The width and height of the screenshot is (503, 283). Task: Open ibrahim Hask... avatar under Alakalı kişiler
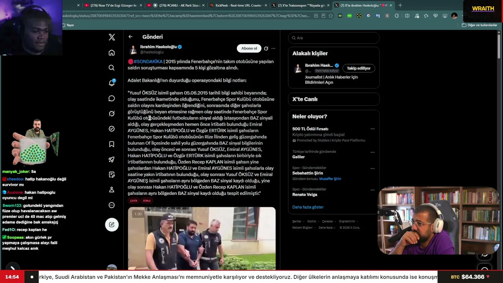[298, 68]
